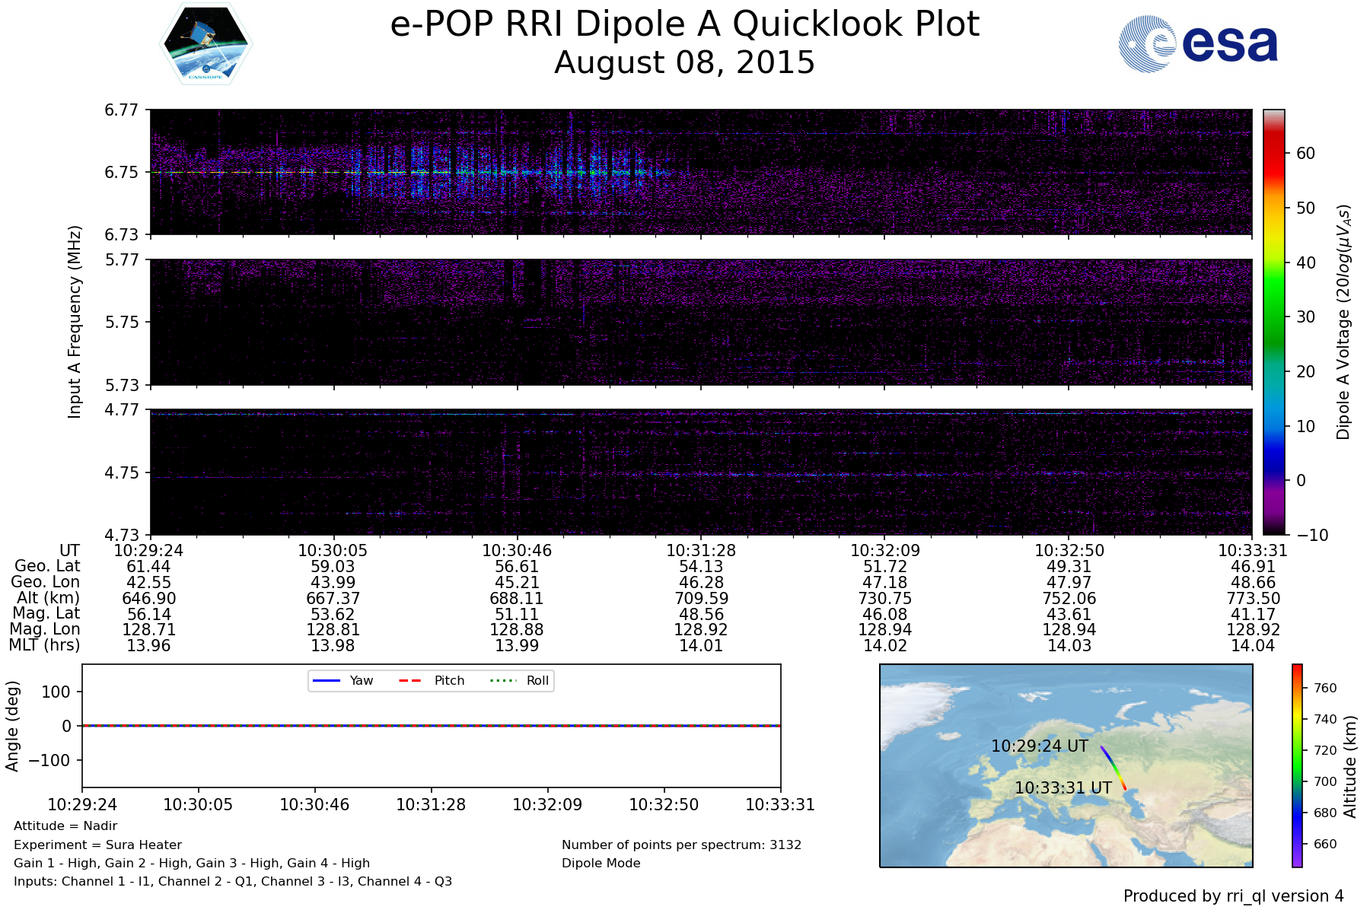Viewport: 1370px width, 913px height.
Task: Click the 10:32:09 tick on the angle plot
Action: pyautogui.click(x=547, y=804)
